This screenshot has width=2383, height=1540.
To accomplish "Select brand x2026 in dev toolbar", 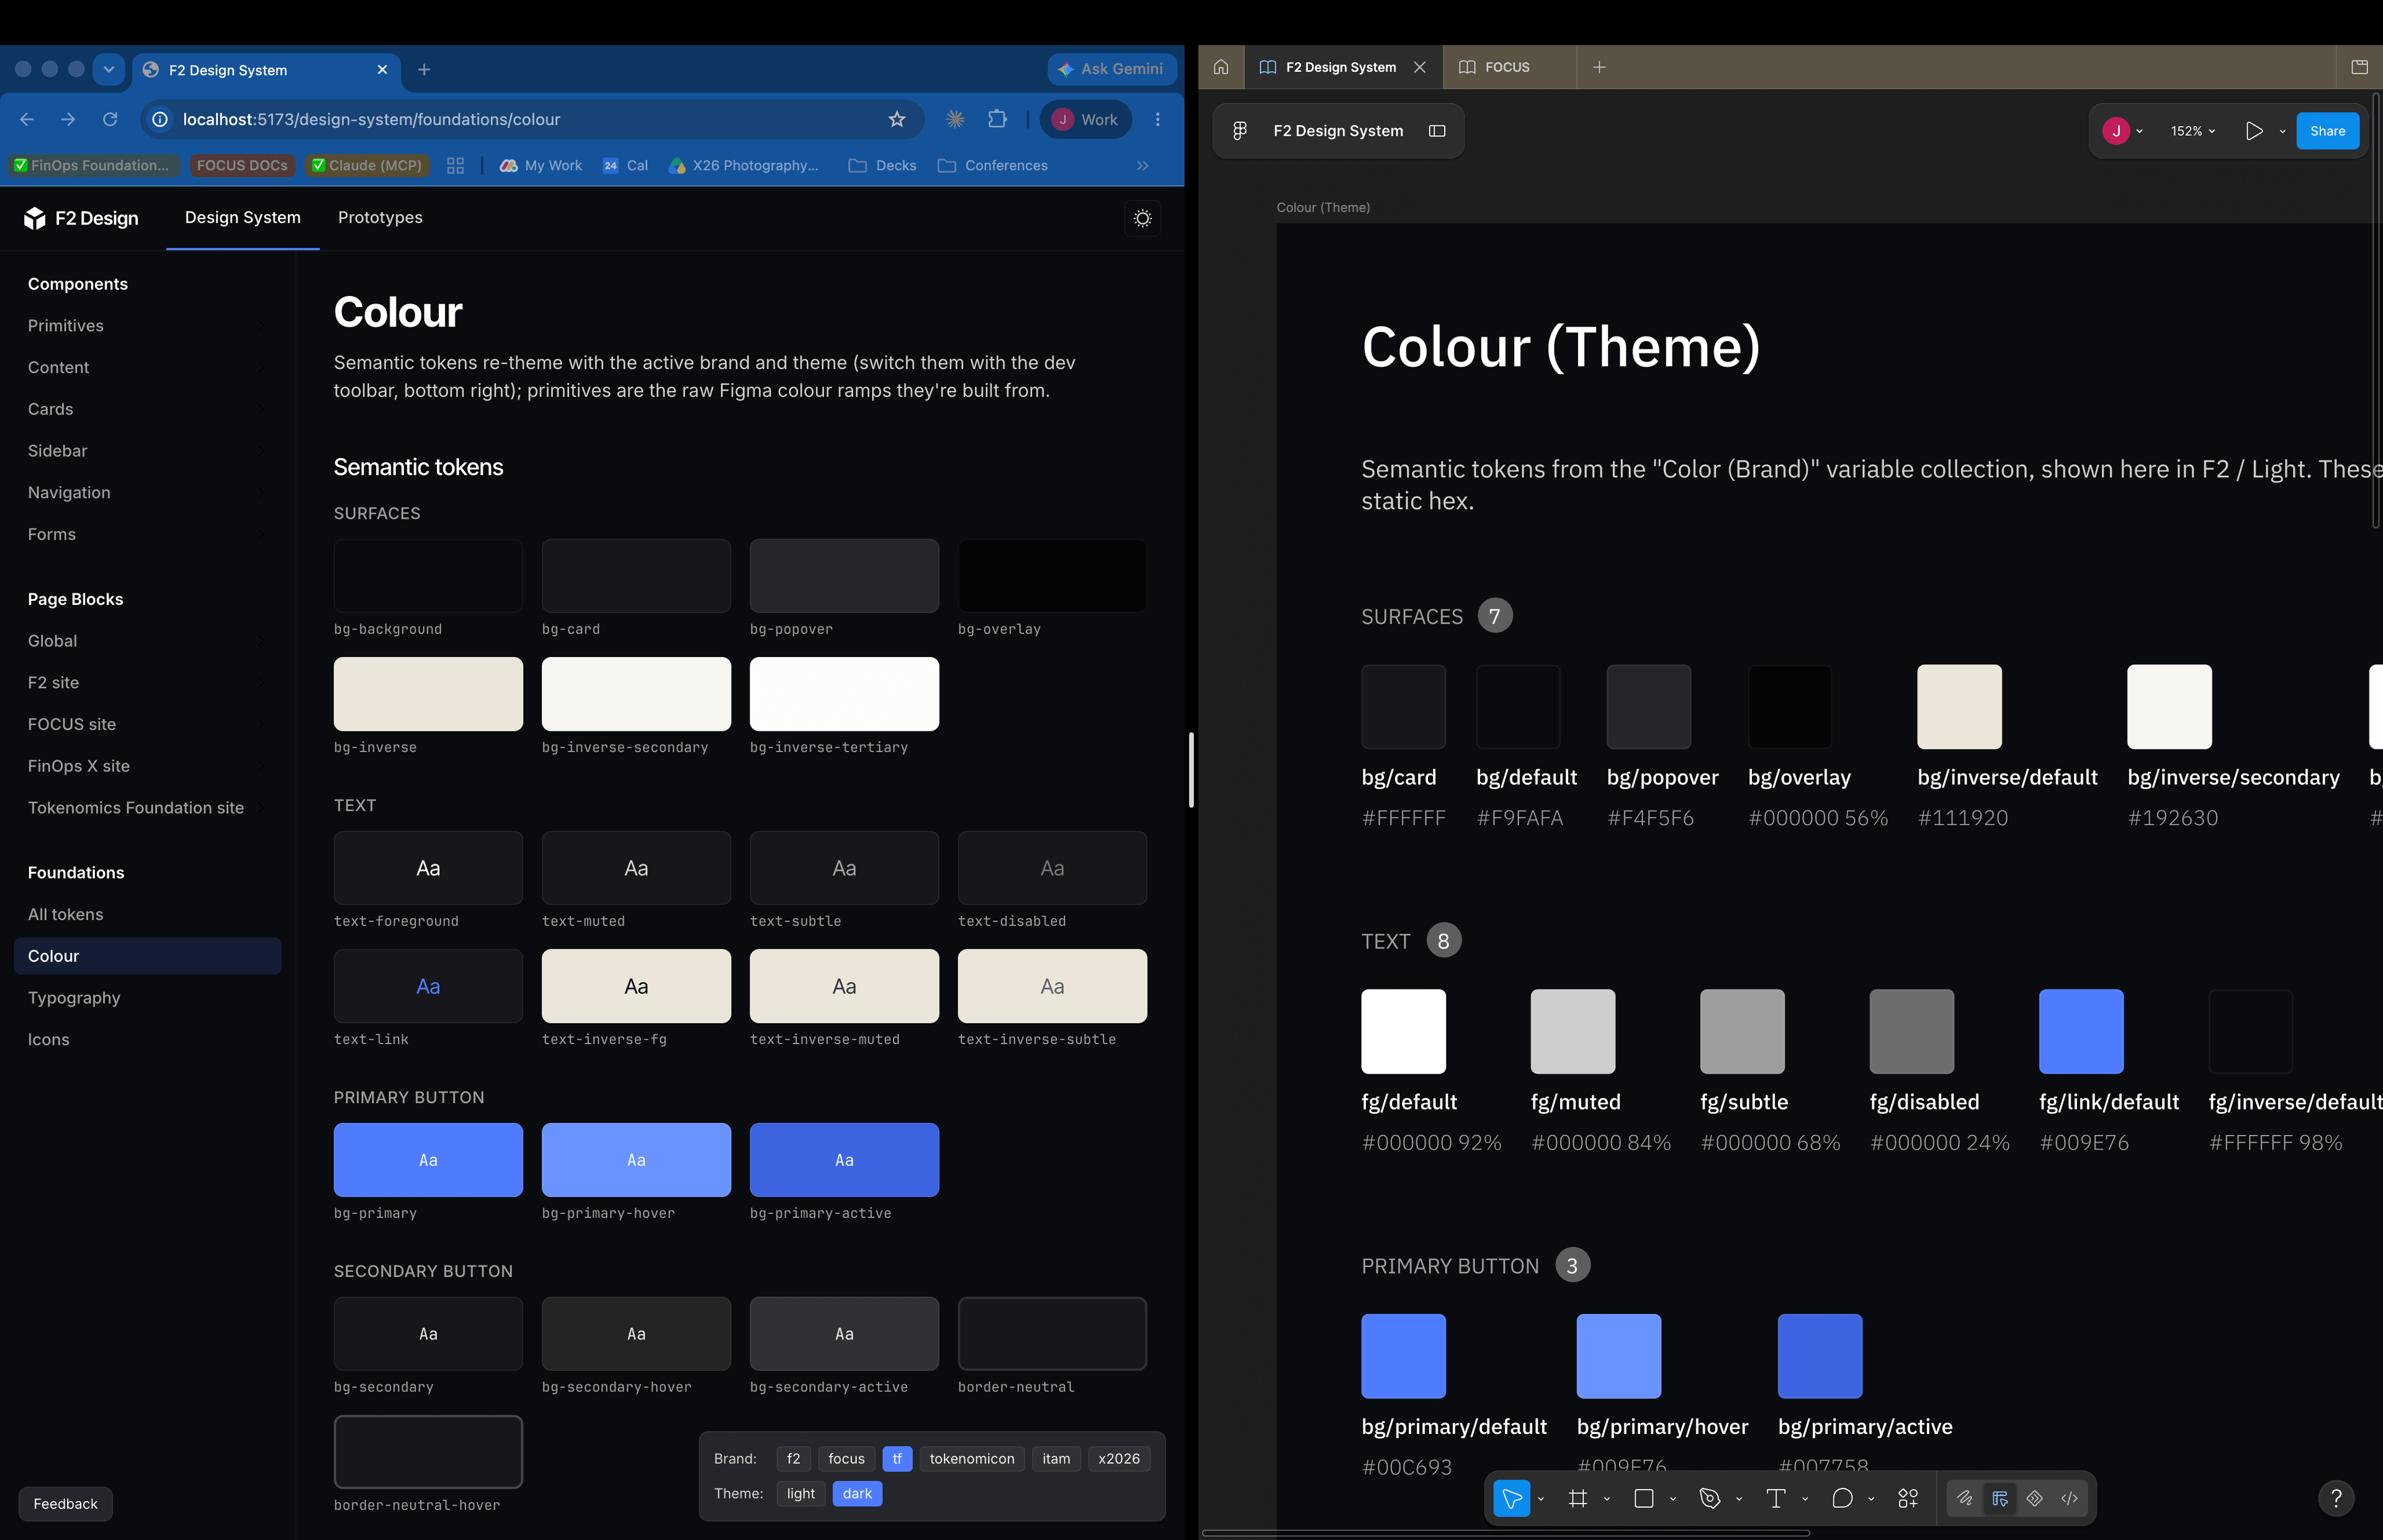I will click(1119, 1459).
